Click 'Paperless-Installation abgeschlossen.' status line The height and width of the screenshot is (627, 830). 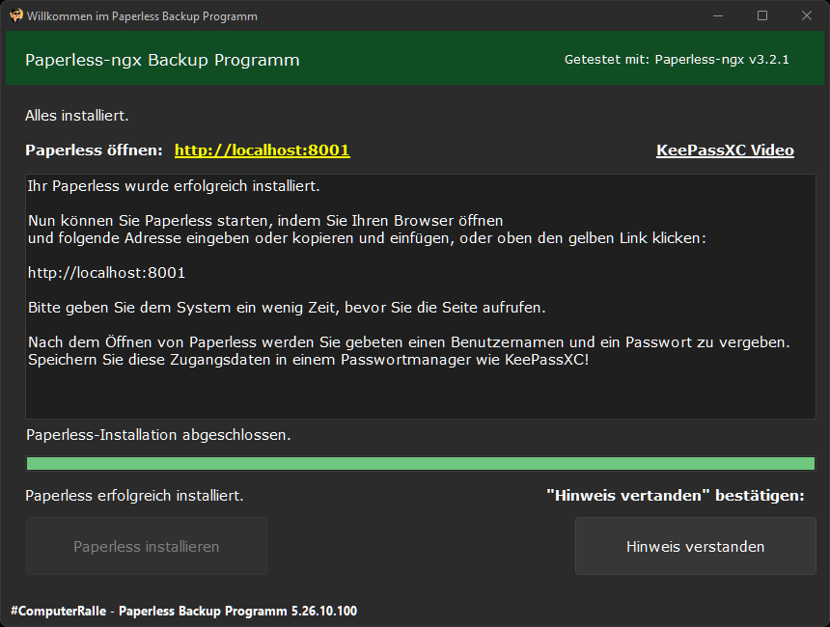tap(158, 435)
